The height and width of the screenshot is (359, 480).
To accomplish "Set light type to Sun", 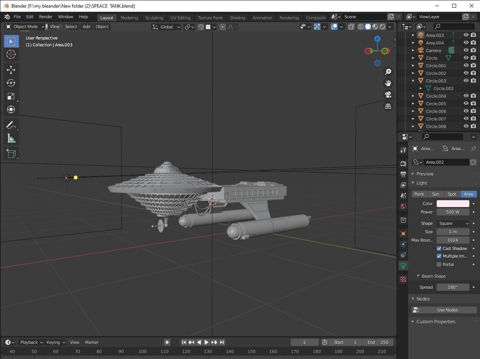I will tap(436, 194).
